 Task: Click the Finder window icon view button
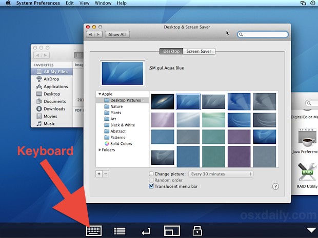(78, 55)
